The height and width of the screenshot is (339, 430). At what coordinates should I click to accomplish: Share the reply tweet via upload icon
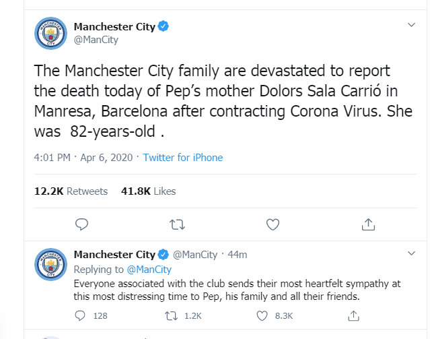point(353,315)
